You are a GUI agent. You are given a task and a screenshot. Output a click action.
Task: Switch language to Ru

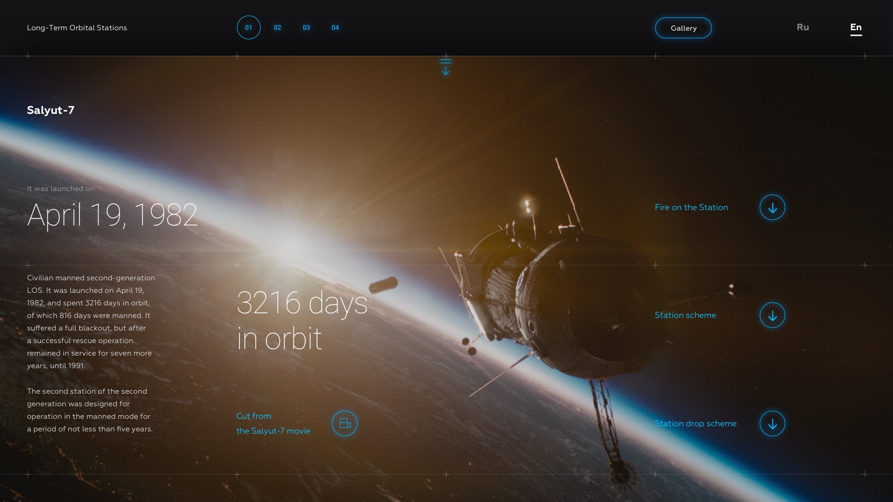(803, 27)
